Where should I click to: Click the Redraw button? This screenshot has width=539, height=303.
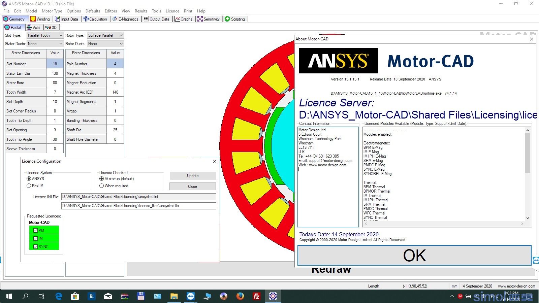[x=331, y=269]
